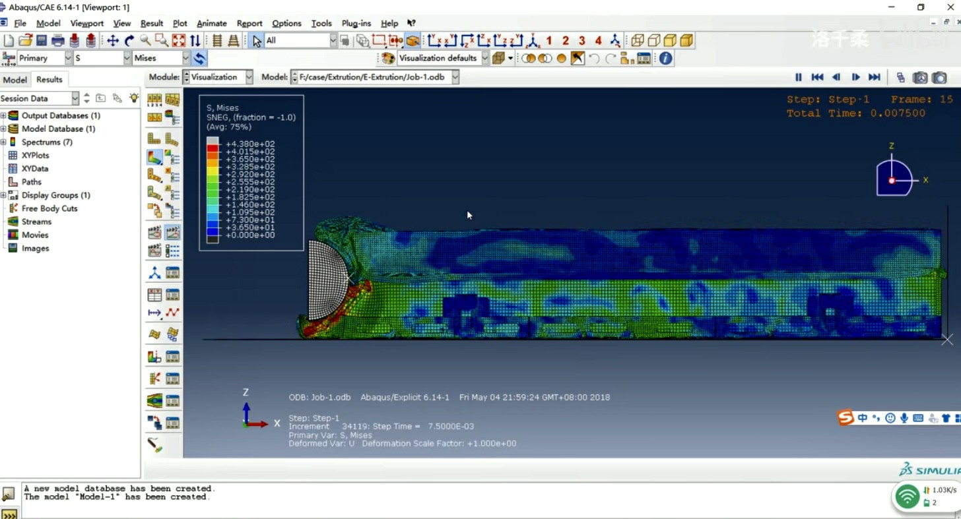Click the Color Code palette icon
Screen dimensions: 961x519
tap(388, 59)
